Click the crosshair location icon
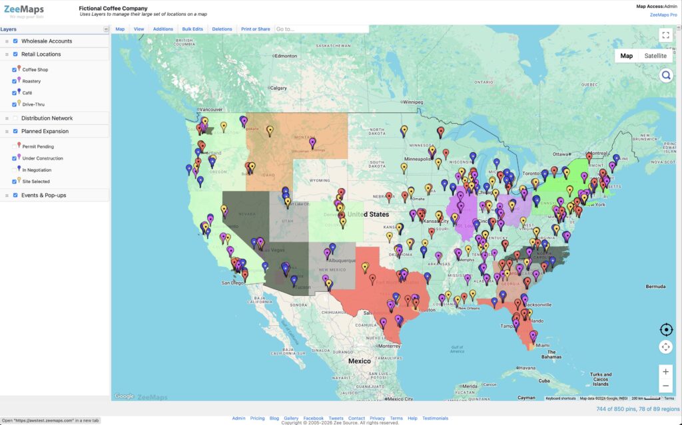This screenshot has width=682, height=425. click(665, 329)
